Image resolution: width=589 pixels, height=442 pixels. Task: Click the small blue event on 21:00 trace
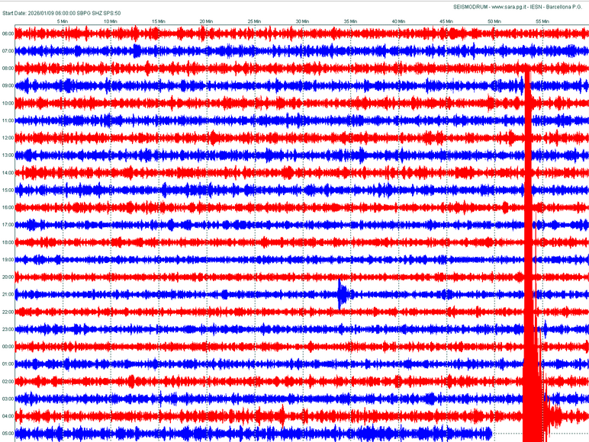(342, 294)
